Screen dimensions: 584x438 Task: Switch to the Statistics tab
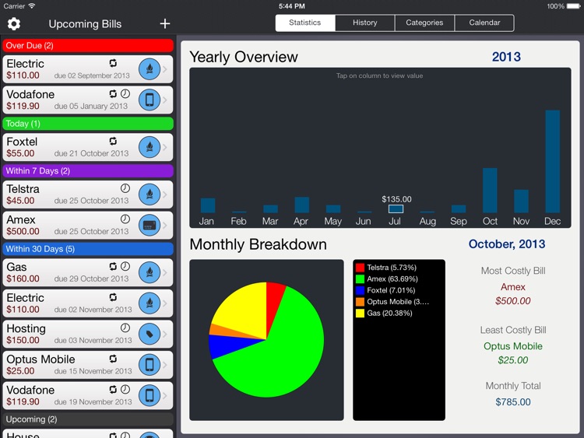(x=305, y=23)
